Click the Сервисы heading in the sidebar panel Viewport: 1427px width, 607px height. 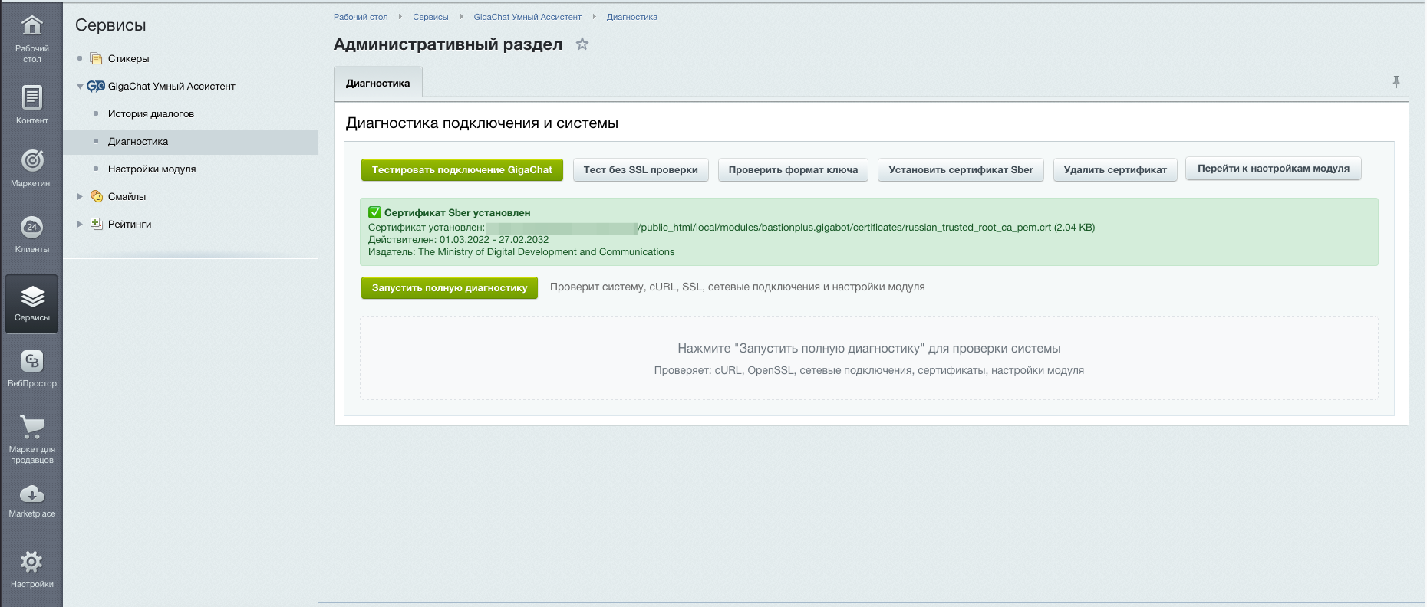(x=110, y=25)
